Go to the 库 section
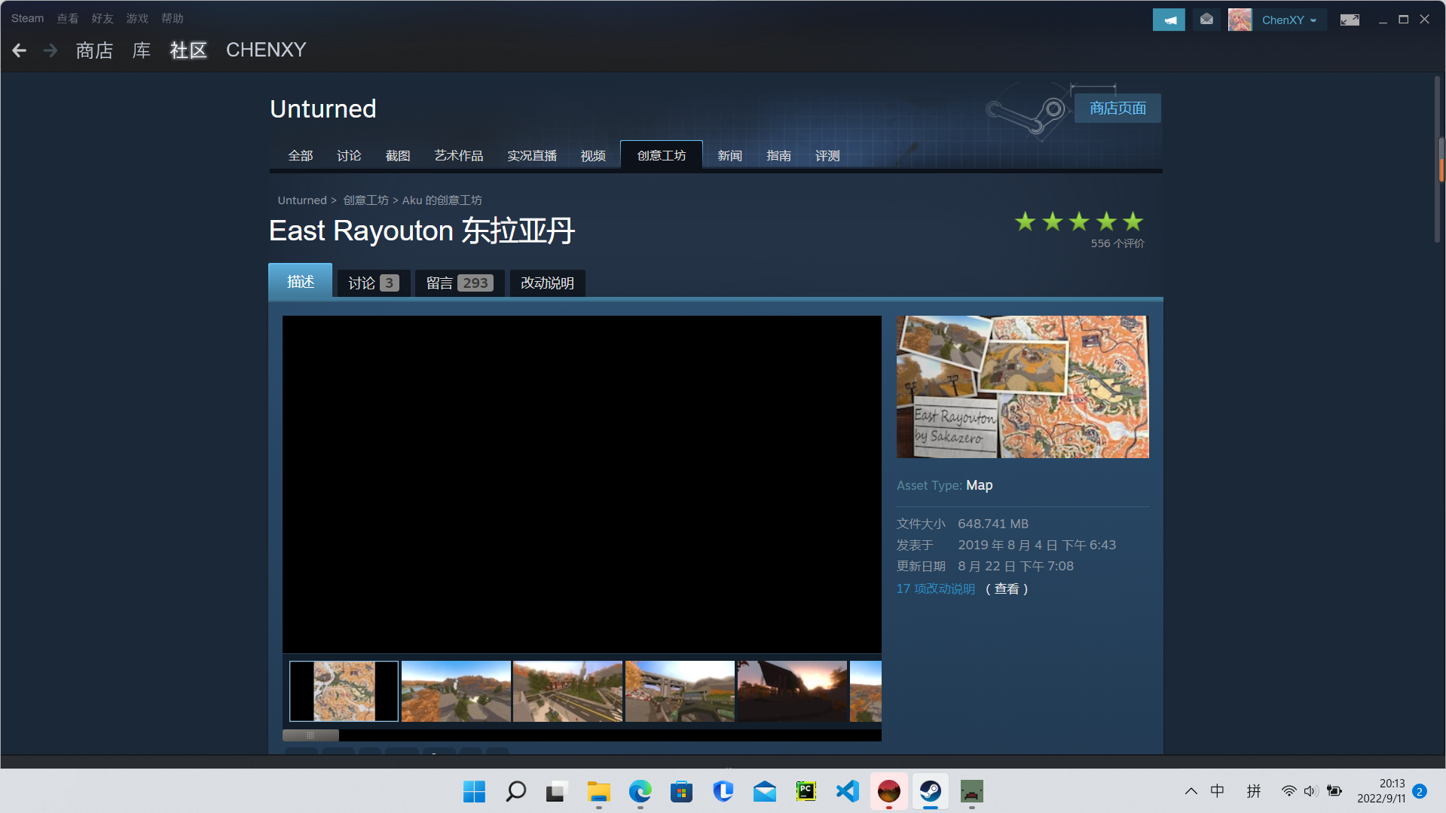Viewport: 1446px width, 813px height. click(142, 50)
